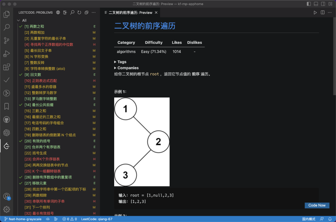Open Run and Debug view
This screenshot has height=222, width=336.
7,54
